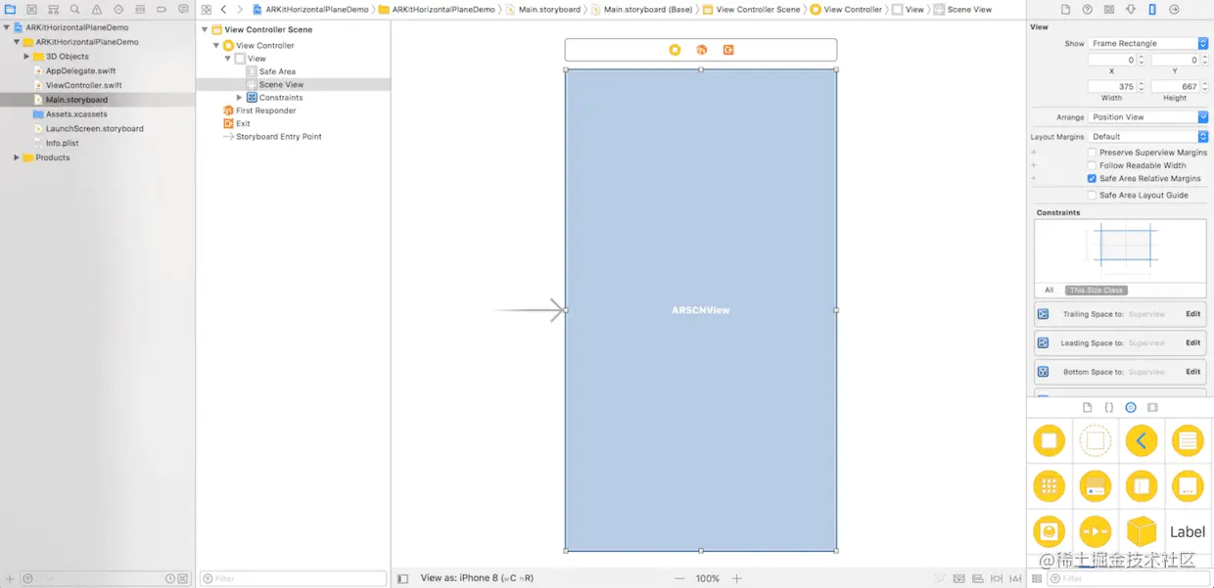
Task: Go back with the jump bar arrow
Action: (x=224, y=9)
